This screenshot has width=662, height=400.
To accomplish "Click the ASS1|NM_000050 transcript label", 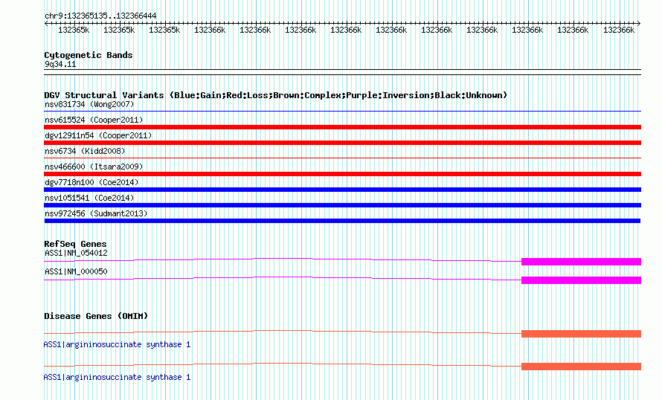I will [76, 271].
